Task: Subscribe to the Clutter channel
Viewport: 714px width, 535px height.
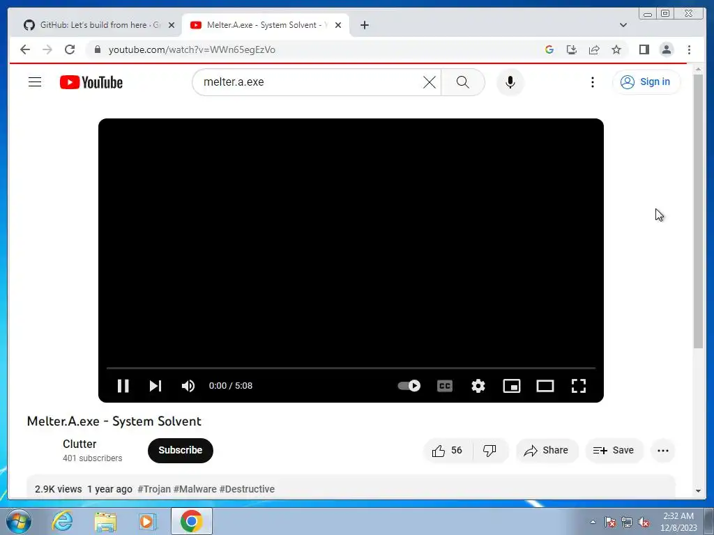Action: (181, 451)
